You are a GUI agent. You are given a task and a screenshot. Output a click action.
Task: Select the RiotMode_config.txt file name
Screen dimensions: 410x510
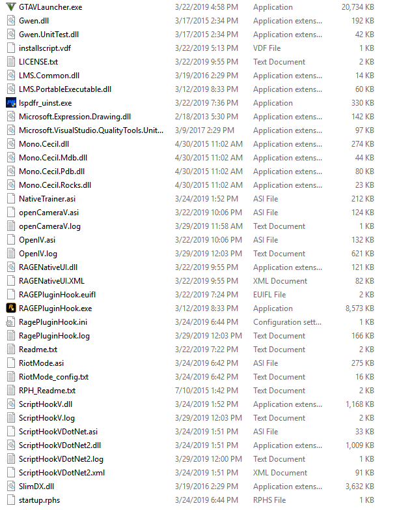[53, 377]
